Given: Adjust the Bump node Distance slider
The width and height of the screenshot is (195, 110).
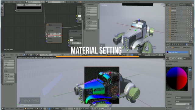Looking at the screenshot, I should (54, 36).
